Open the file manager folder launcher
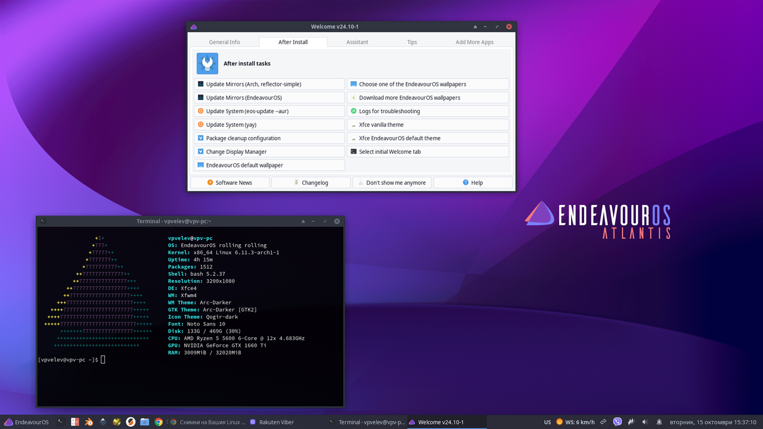Viewport: 763px width, 429px height. coord(144,422)
